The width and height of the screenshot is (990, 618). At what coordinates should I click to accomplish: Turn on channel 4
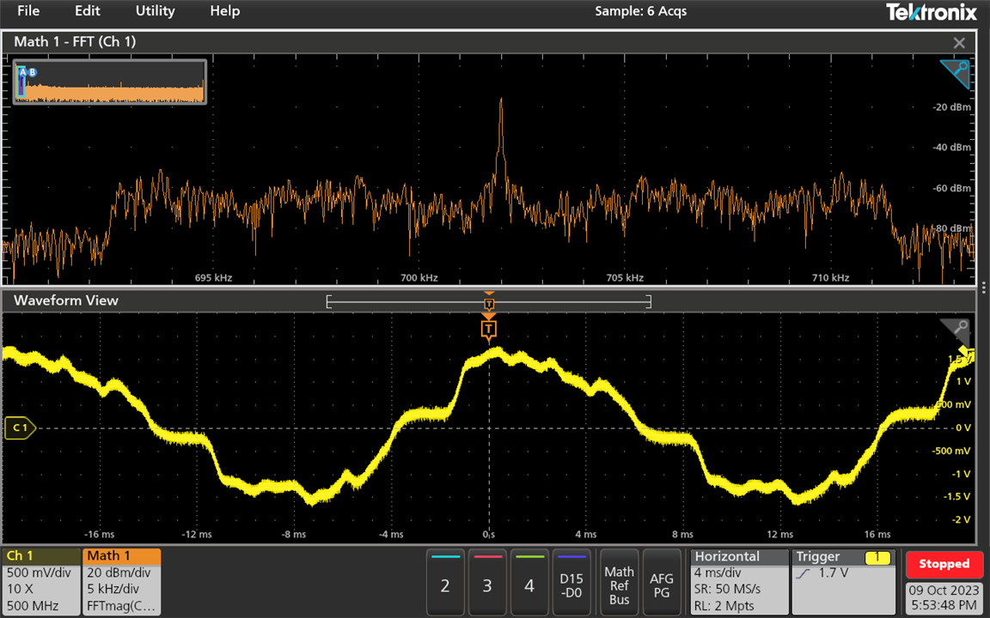coord(529,581)
